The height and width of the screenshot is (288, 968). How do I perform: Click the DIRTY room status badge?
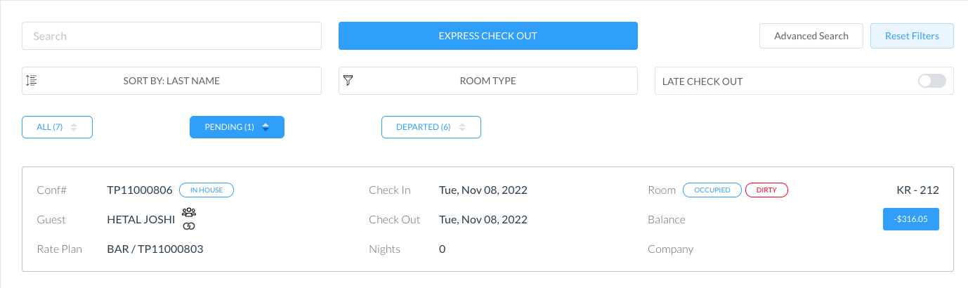pyautogui.click(x=766, y=190)
